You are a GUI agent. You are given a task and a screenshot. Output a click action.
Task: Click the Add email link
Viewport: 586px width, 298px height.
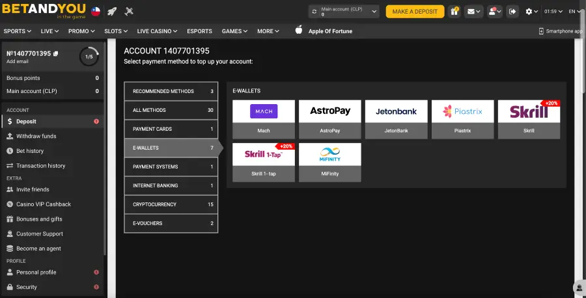coord(17,61)
